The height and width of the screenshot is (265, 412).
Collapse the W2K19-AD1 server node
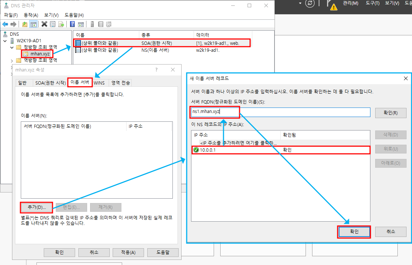(5, 41)
